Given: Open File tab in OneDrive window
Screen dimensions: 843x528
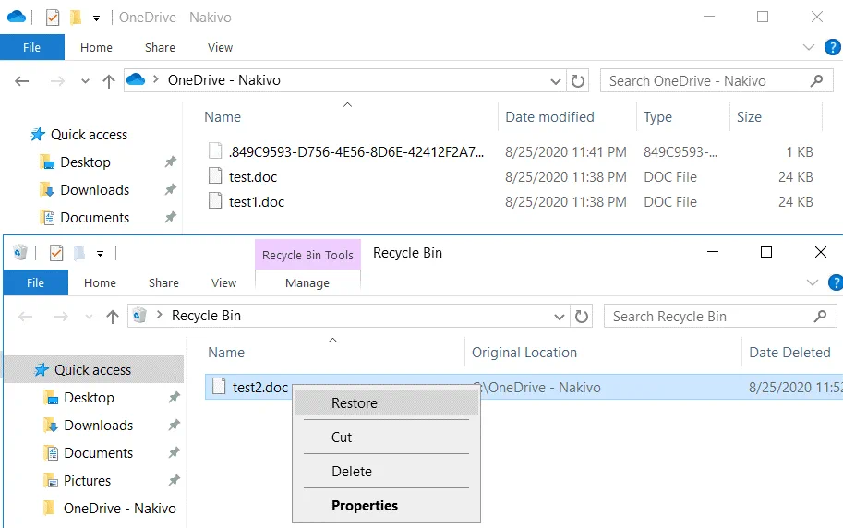Looking at the screenshot, I should pos(31,47).
